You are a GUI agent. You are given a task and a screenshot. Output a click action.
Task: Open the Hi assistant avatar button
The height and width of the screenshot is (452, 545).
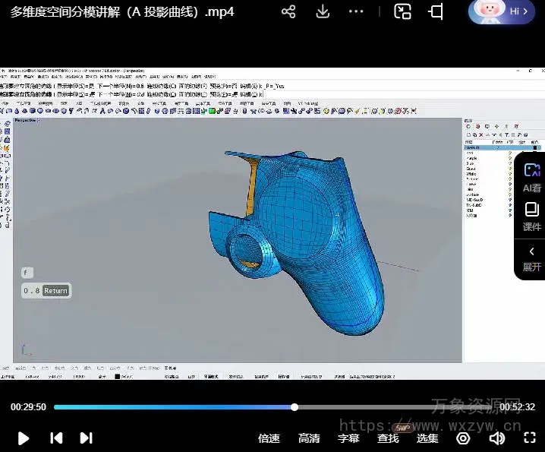point(502,11)
